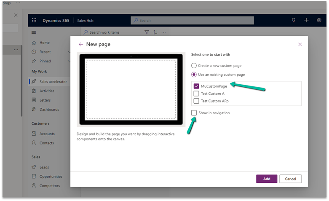Click the plus quick create icon
Image resolution: width=329 pixels, height=201 pixels.
pos(306,20)
